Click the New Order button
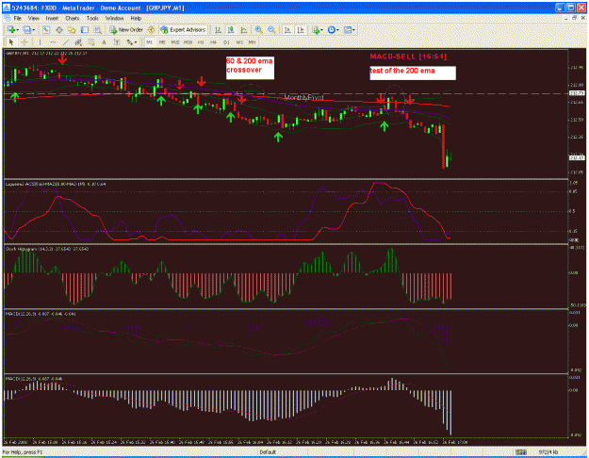This screenshot has height=458, width=589. click(126, 29)
